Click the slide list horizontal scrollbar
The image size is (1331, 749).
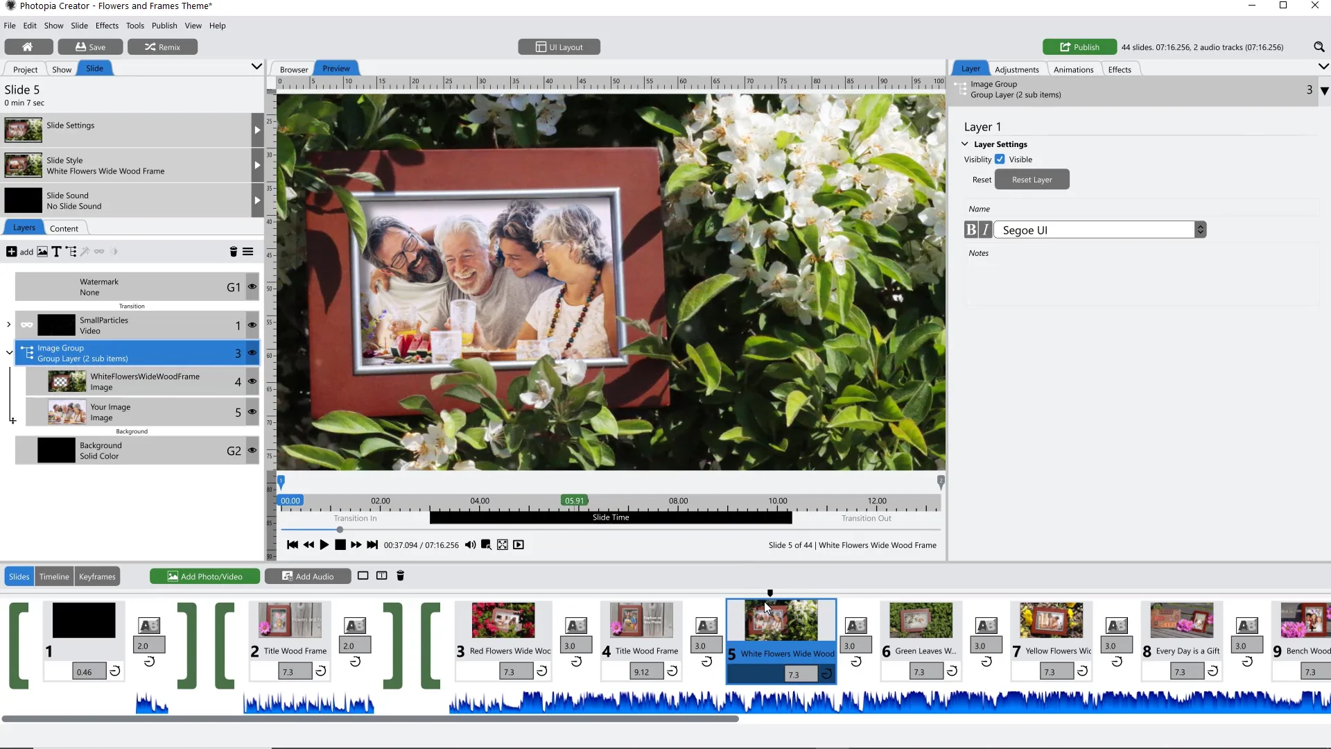pyautogui.click(x=370, y=718)
